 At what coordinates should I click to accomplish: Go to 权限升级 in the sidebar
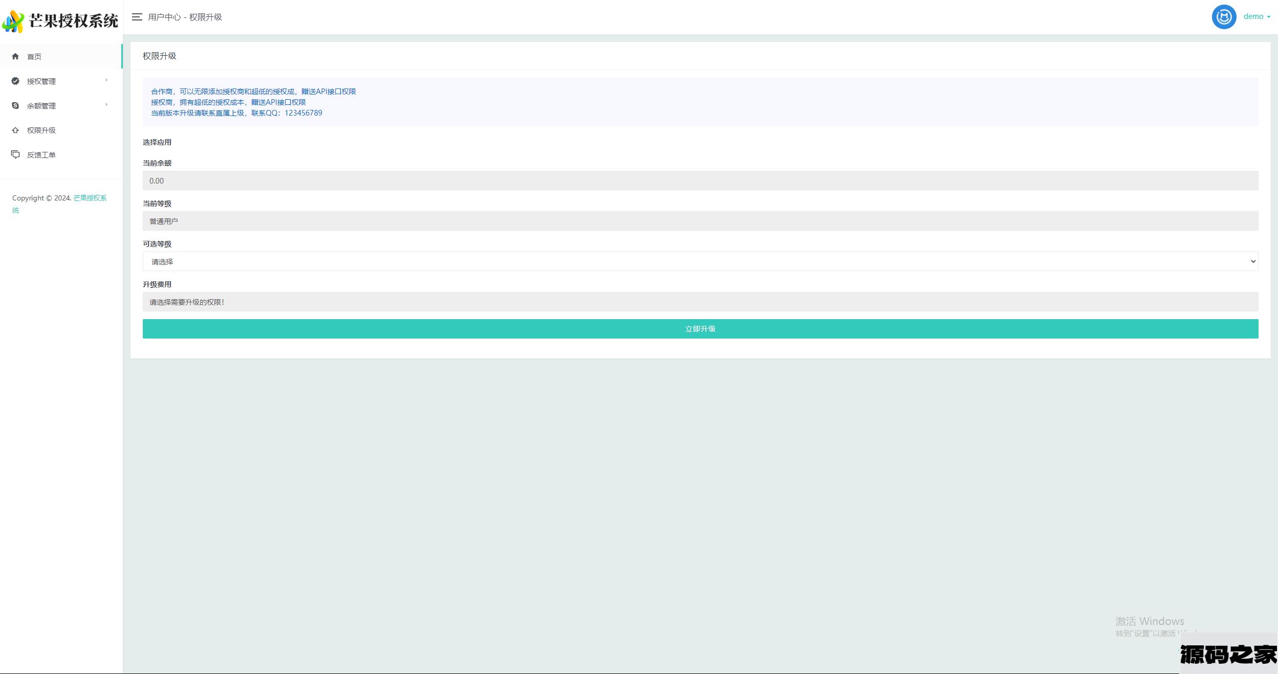[x=61, y=130]
